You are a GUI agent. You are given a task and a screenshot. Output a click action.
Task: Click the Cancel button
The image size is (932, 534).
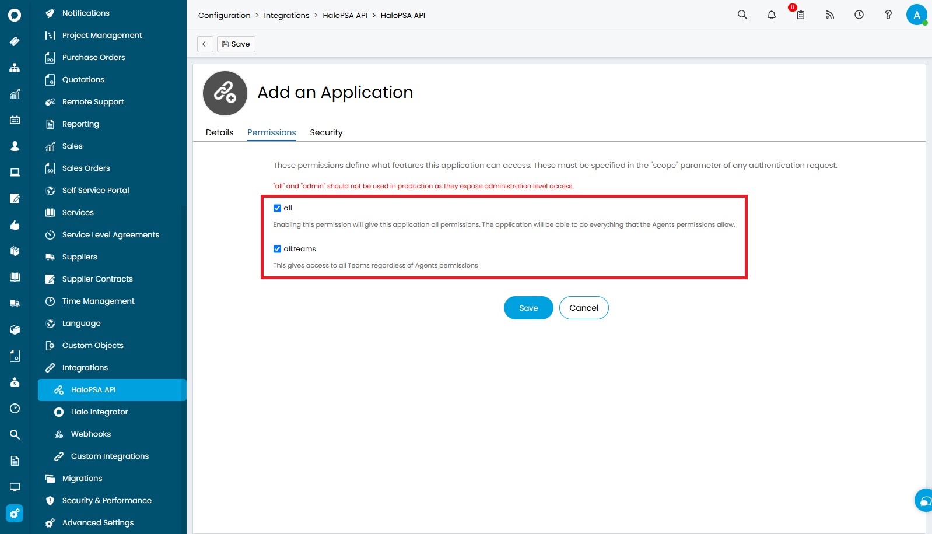pos(583,308)
